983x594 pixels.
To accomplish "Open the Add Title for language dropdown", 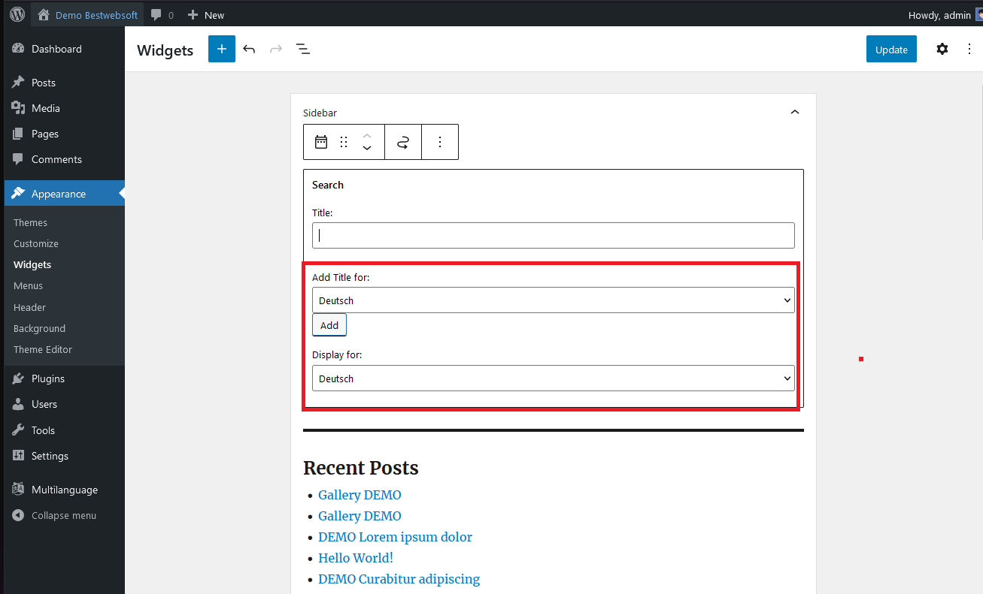I will coord(554,300).
